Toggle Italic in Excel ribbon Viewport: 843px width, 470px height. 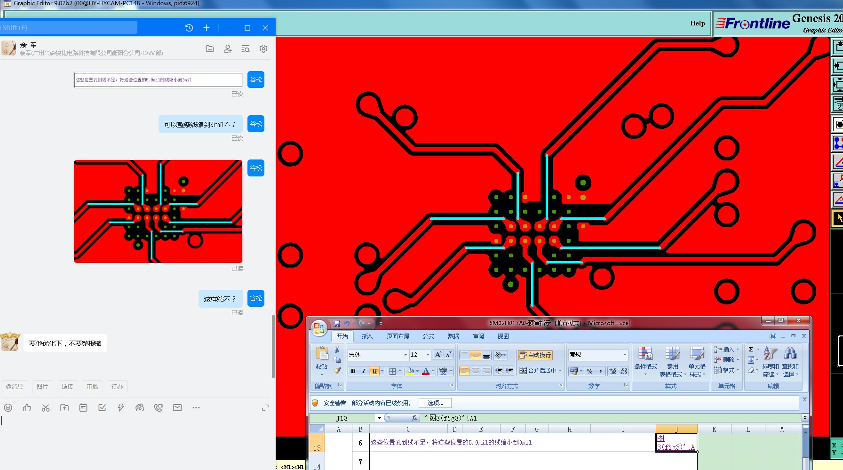[x=364, y=371]
